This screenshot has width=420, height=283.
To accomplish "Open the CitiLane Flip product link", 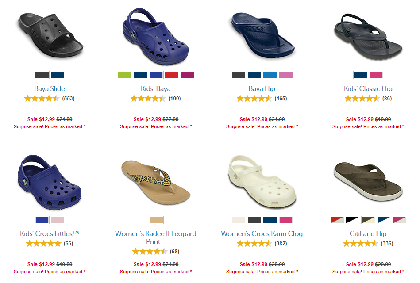I will [x=368, y=234].
